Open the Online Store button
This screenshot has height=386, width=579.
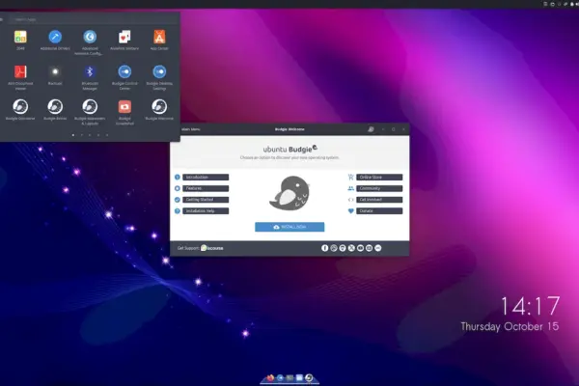[379, 178]
